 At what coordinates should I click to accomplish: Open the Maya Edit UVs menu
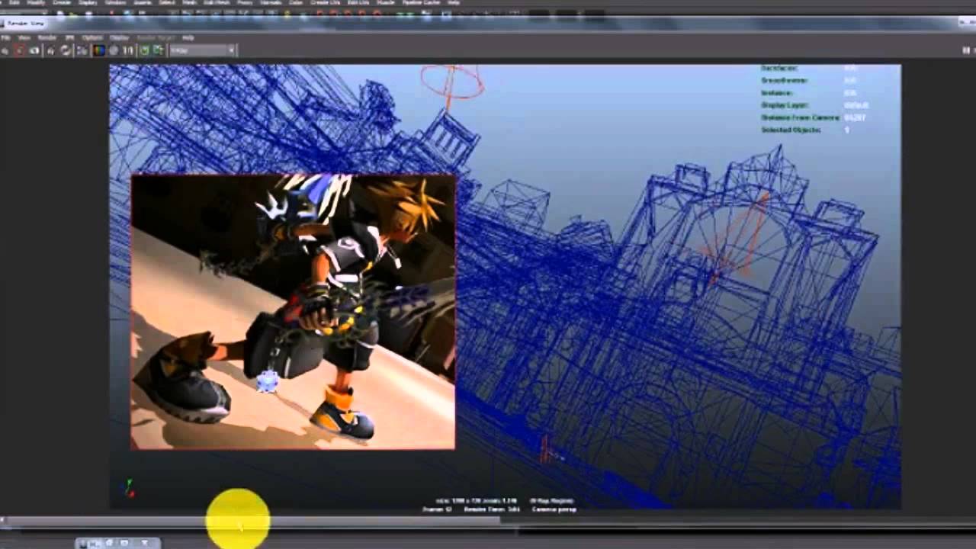358,3
